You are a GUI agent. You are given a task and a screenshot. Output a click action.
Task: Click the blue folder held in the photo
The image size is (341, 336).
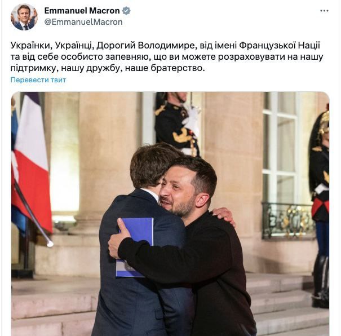(135, 247)
